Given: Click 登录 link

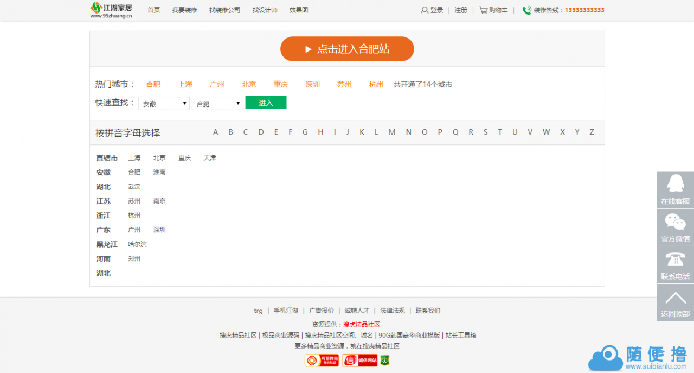Looking at the screenshot, I should coord(436,10).
